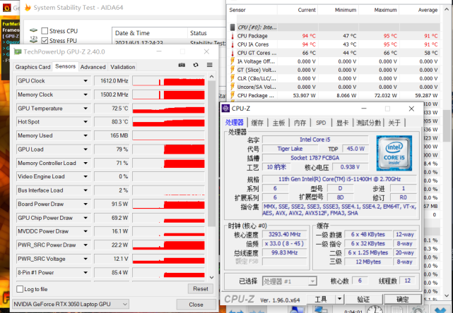Click Board Power Draw value 91.5 W
This screenshot has width=453, height=313.
point(112,204)
